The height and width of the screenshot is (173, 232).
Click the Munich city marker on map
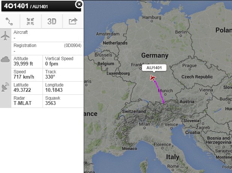[x=165, y=94]
